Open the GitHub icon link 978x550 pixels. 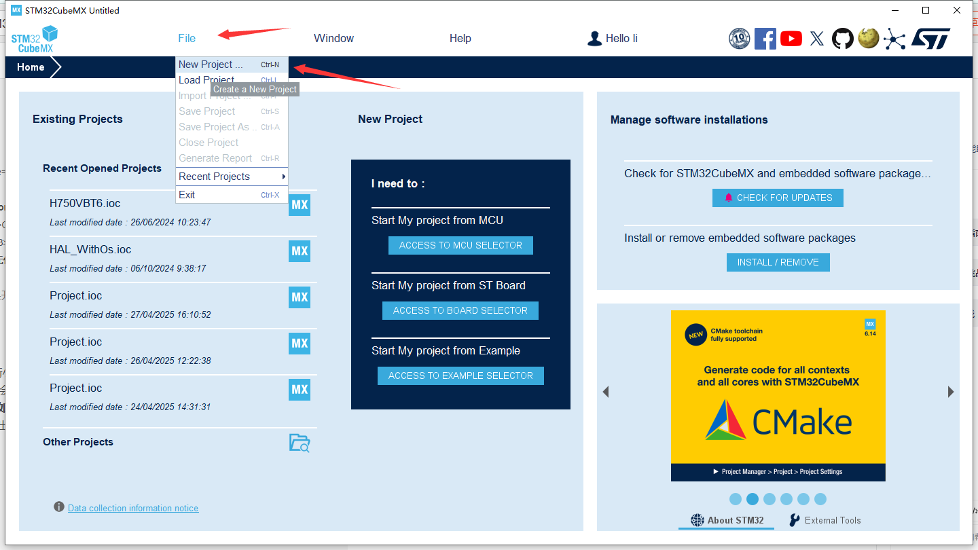pyautogui.click(x=843, y=39)
